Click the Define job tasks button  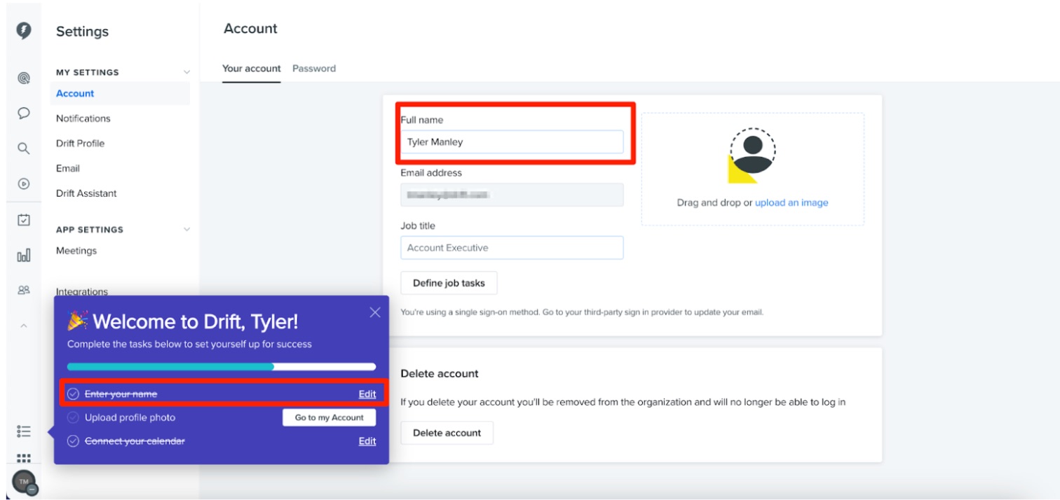(x=449, y=283)
